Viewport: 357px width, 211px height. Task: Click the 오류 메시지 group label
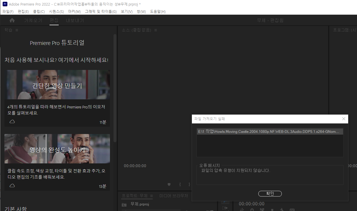pos(210,165)
